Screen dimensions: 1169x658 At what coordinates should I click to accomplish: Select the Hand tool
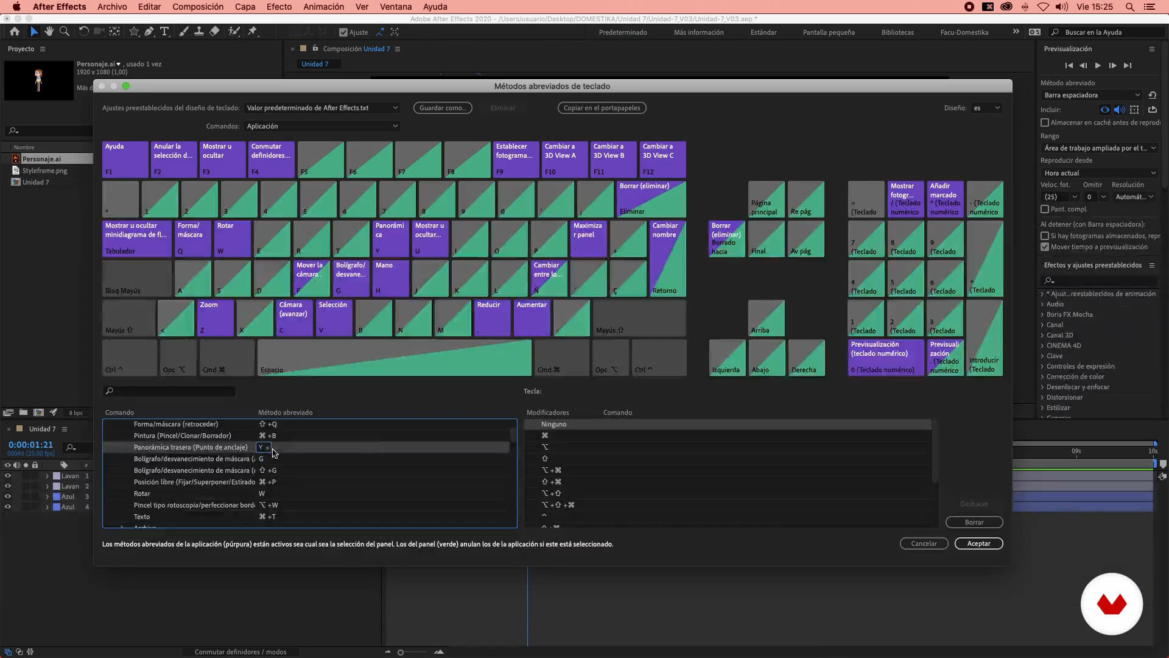tap(49, 32)
